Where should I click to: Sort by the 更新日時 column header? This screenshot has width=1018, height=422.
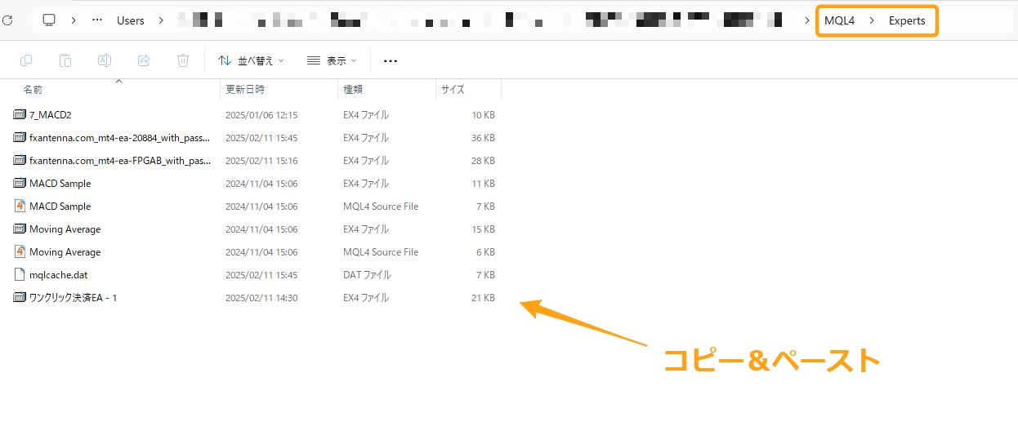(245, 89)
